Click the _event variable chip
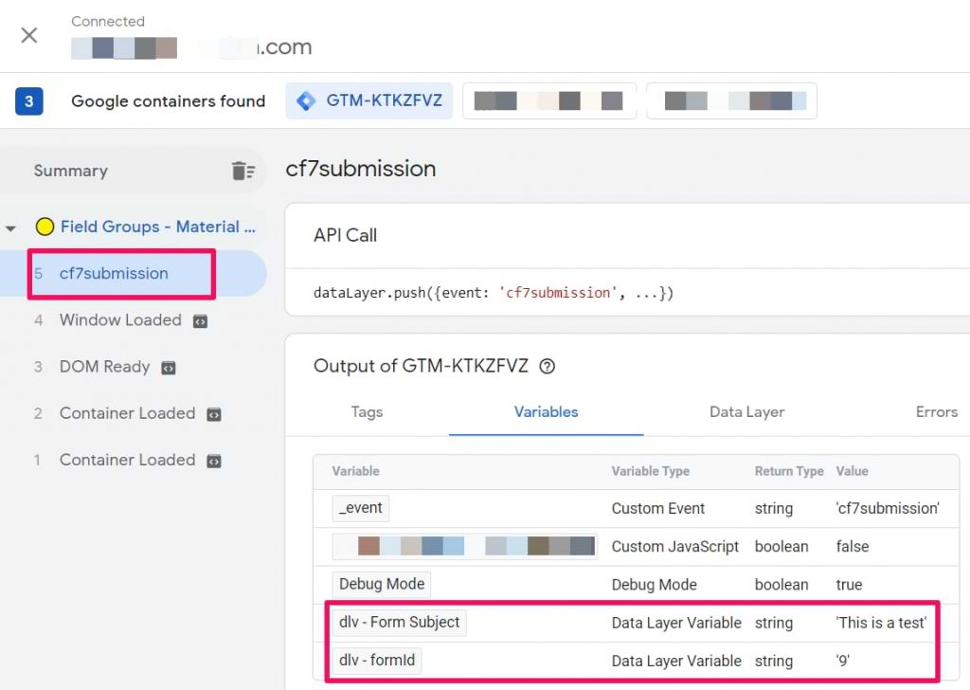The height and width of the screenshot is (690, 970). tap(360, 509)
